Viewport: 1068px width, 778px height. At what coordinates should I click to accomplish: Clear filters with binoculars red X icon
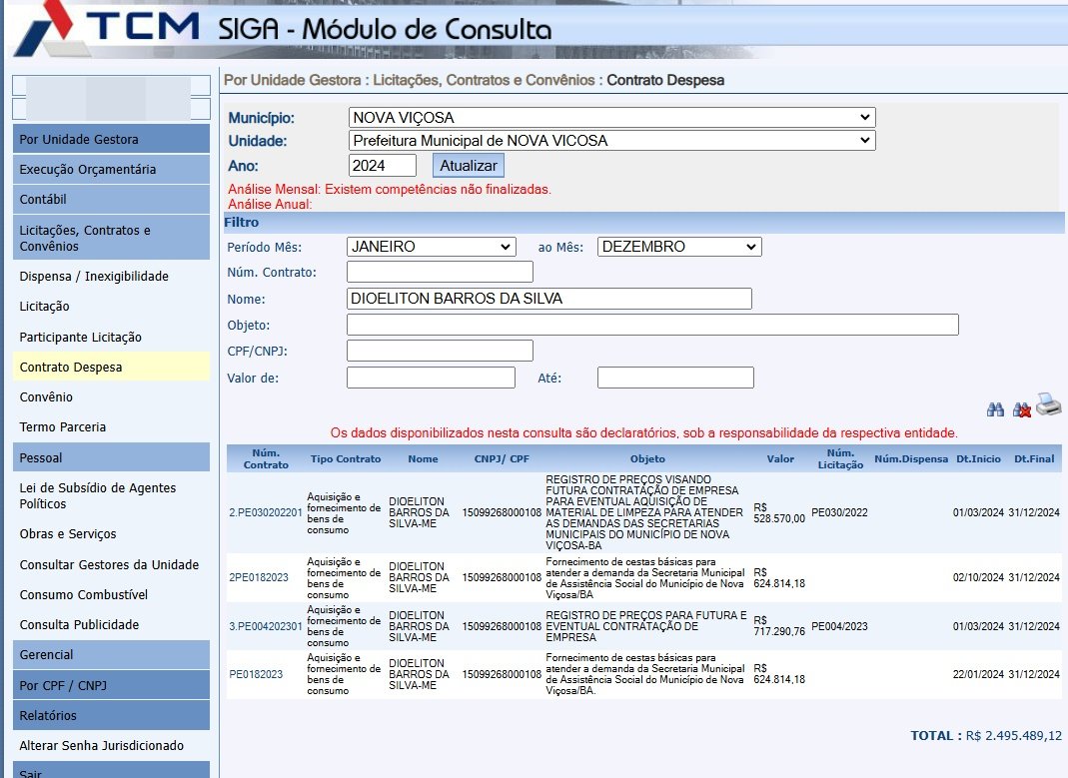(x=1021, y=409)
